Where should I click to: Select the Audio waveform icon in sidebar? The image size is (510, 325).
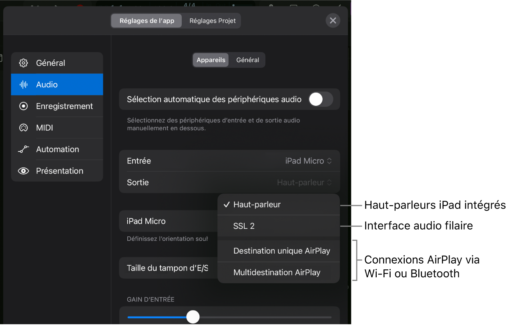click(23, 84)
